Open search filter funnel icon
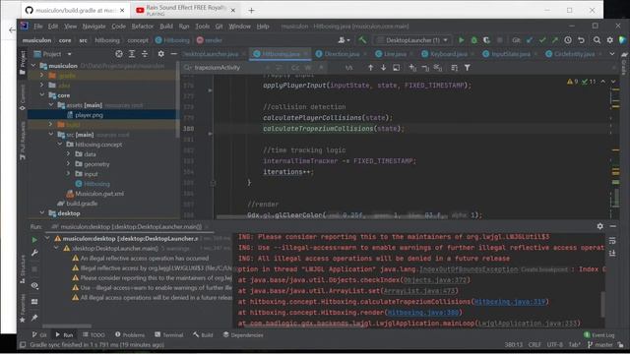Viewport: 630px width, 354px height. coord(468,68)
